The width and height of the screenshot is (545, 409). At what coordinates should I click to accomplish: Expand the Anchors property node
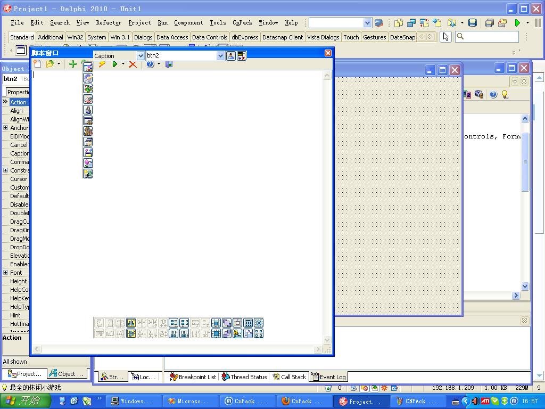(5, 128)
